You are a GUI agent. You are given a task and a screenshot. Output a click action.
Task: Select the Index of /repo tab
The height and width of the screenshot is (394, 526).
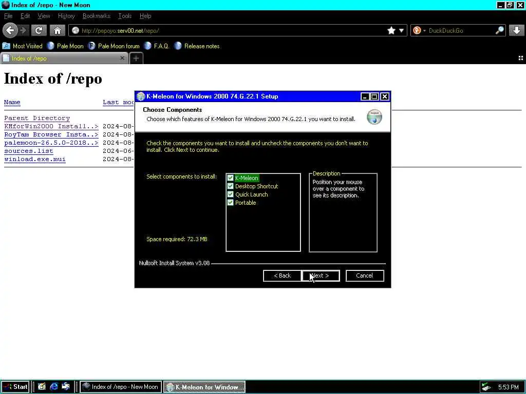pyautogui.click(x=64, y=58)
